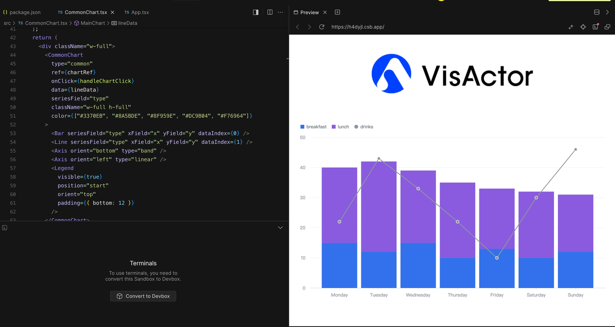Click the Convert to Devbox button
615x327 pixels.
click(x=143, y=296)
